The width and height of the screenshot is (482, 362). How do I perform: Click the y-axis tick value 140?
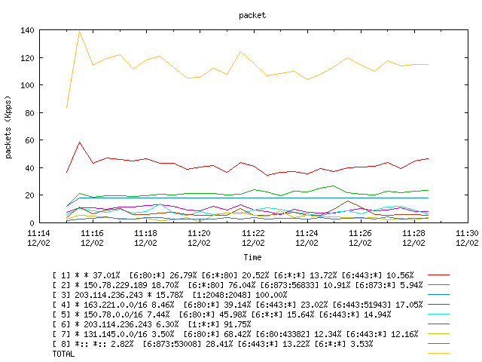(27, 30)
